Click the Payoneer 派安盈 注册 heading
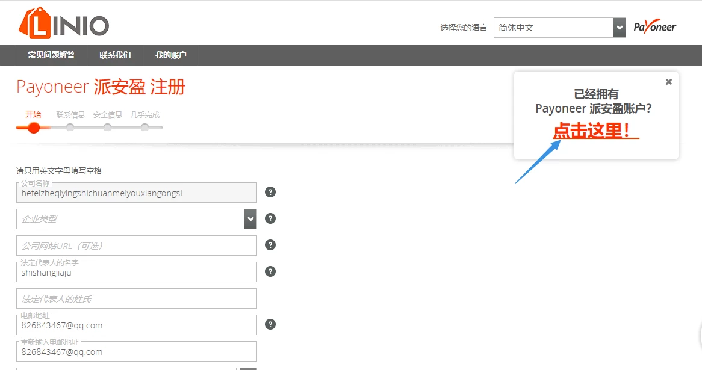 [101, 87]
